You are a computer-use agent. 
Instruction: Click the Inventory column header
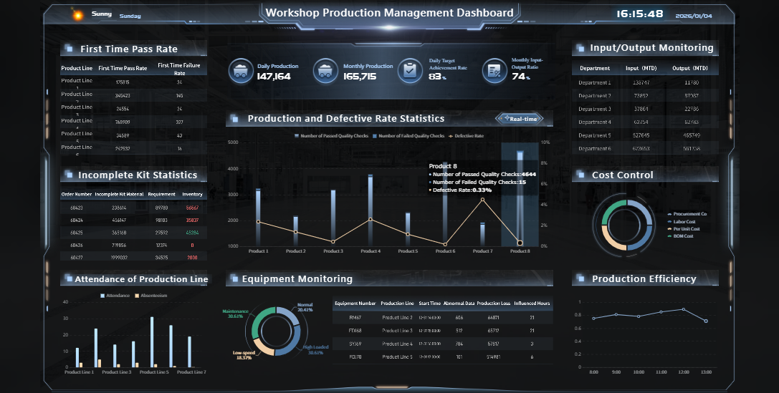192,195
